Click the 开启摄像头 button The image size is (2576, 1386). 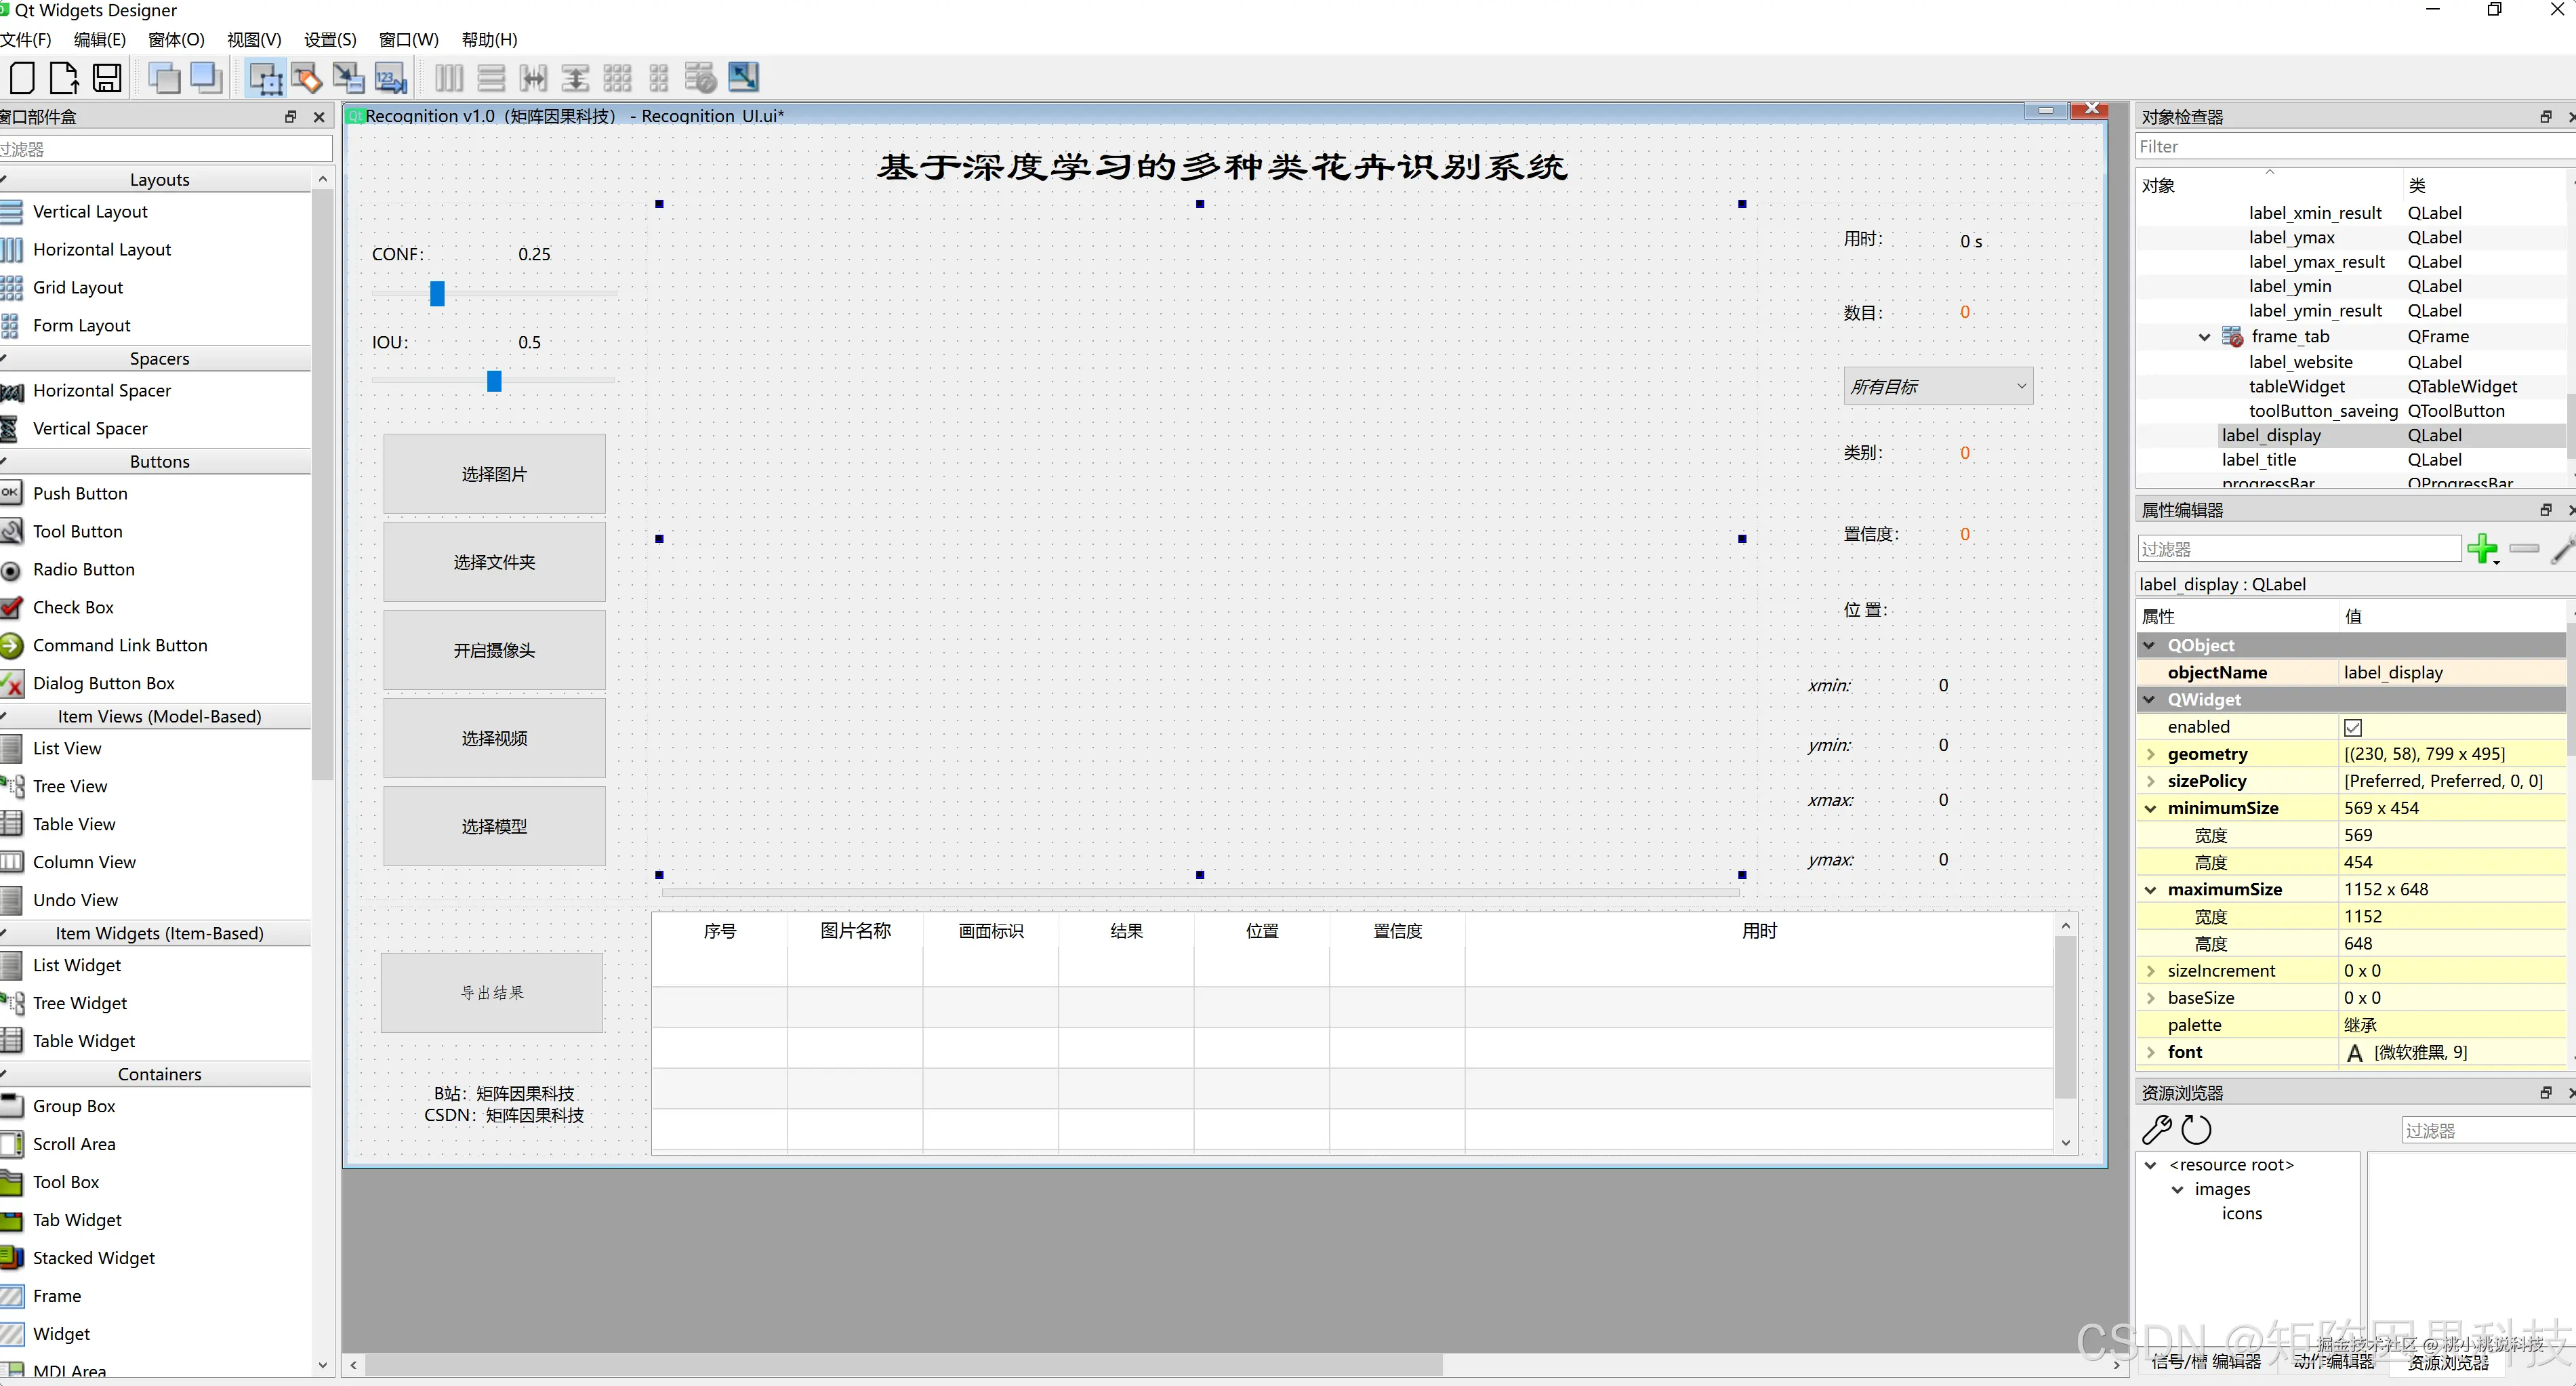(x=494, y=650)
